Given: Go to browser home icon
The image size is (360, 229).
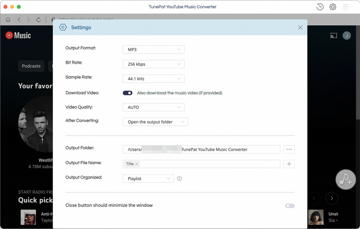Looking at the screenshot, I should click(x=8, y=20).
